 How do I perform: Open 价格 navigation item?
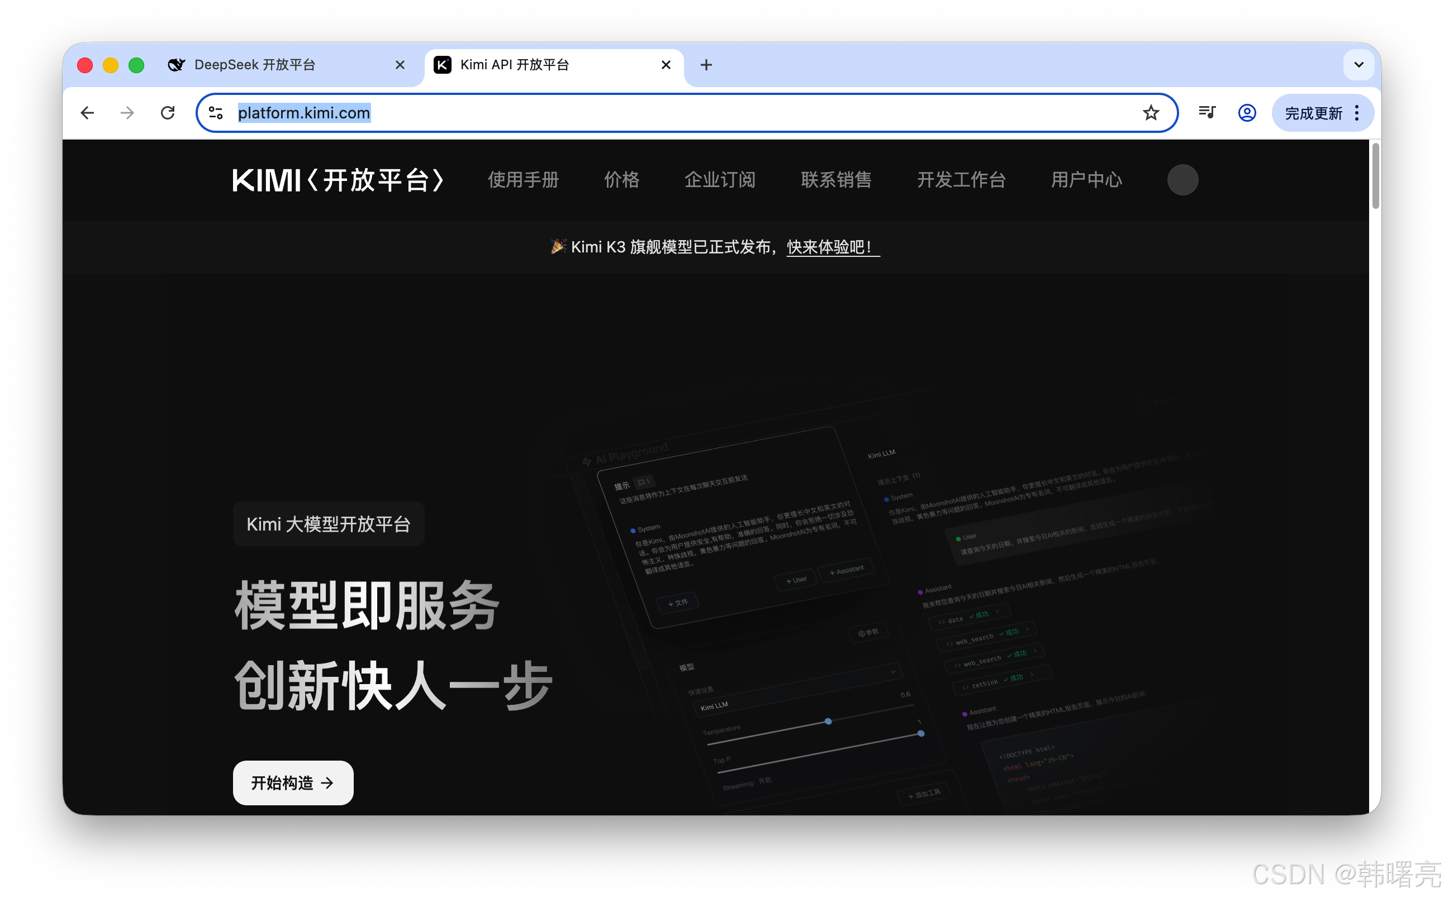click(x=621, y=179)
